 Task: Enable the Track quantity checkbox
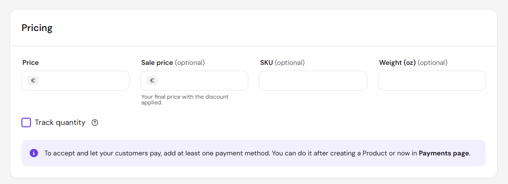26,123
